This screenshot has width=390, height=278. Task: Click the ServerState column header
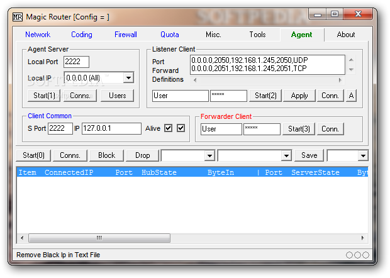pyautogui.click(x=315, y=172)
